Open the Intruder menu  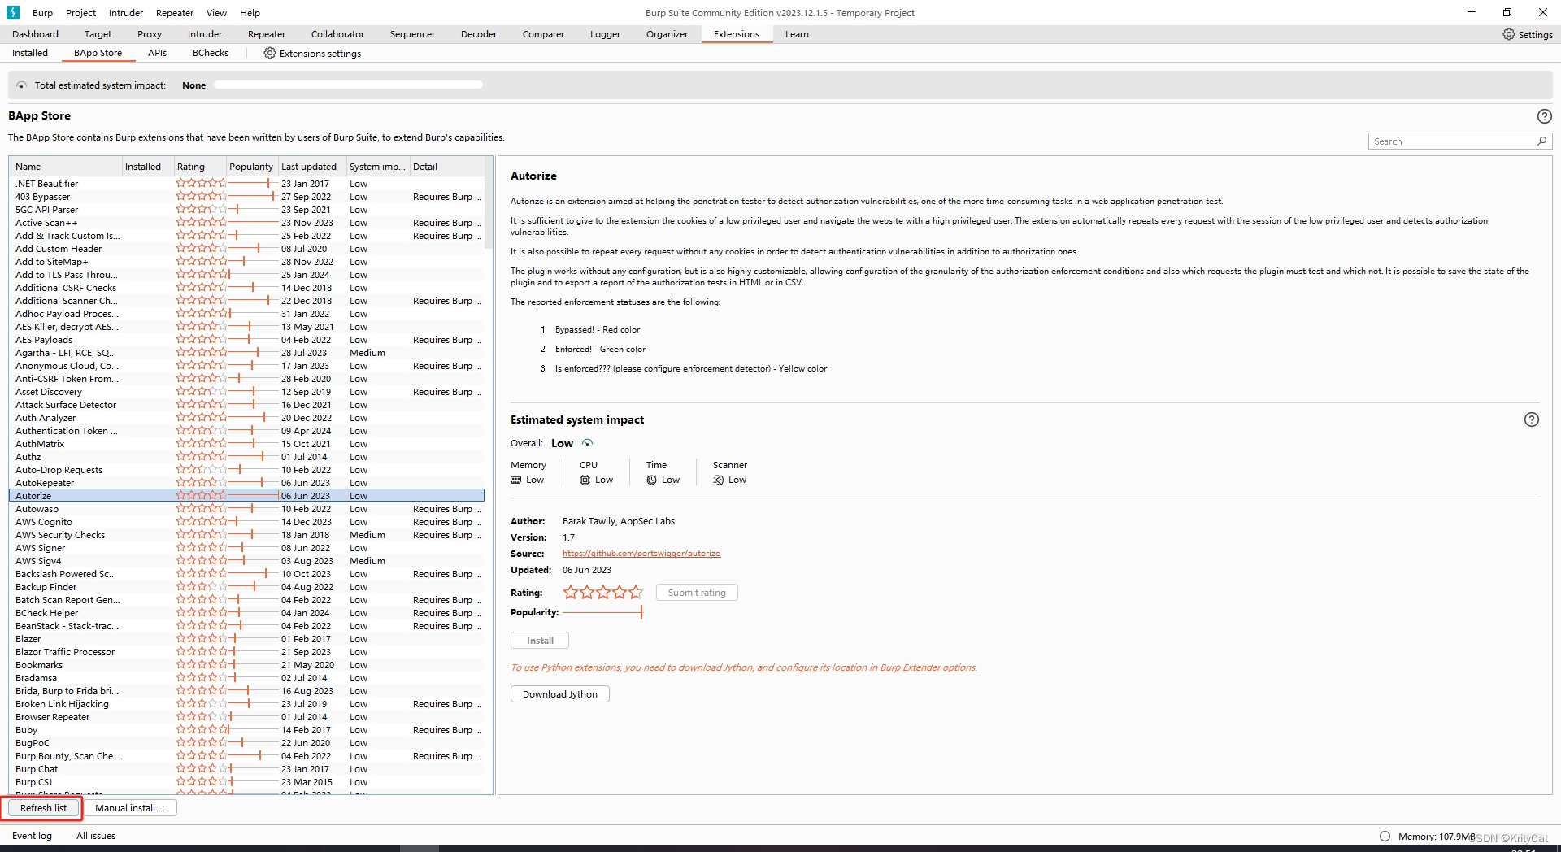[x=126, y=13]
